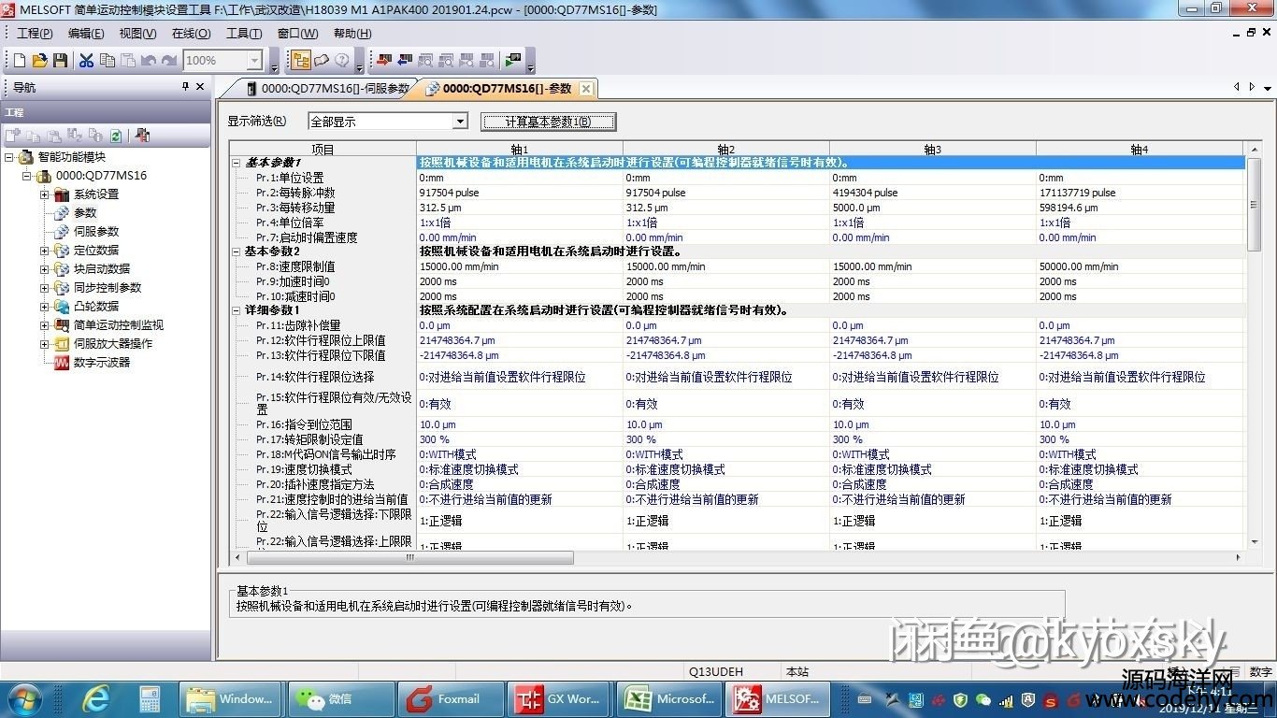Collapse the 基本参数1 table section
Screen dimensions: 1277x718
[237, 163]
